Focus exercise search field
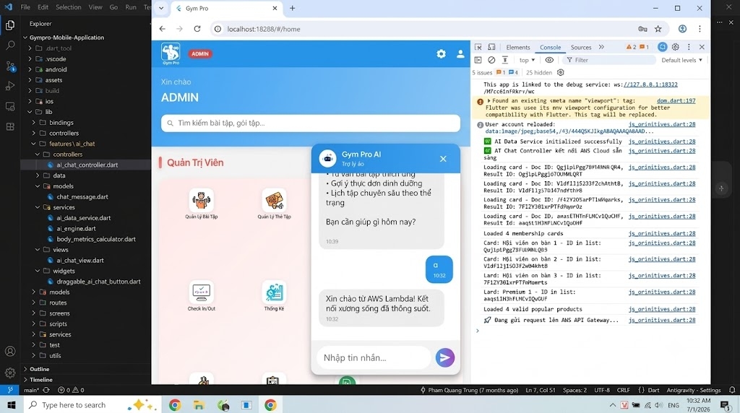 point(311,123)
